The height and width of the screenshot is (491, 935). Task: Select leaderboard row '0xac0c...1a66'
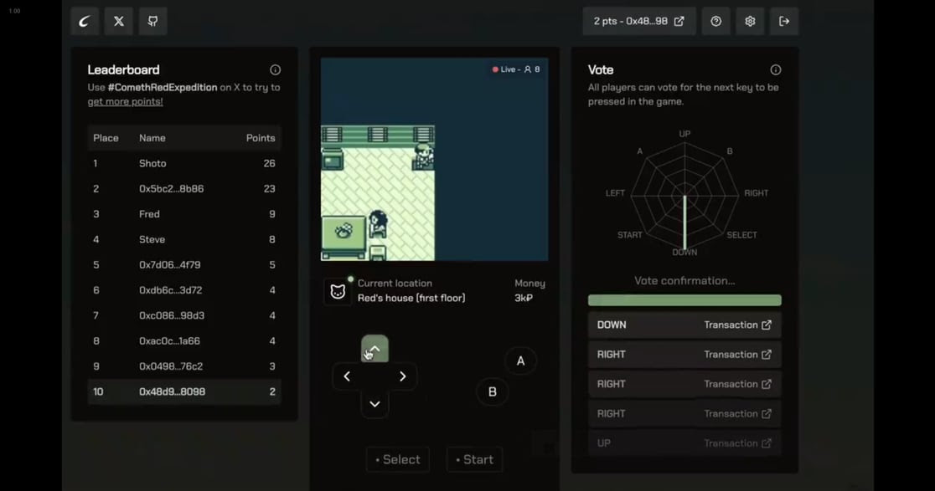click(184, 341)
